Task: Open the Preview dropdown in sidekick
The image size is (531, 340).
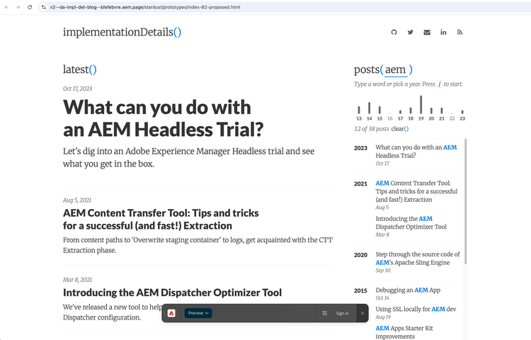Action: click(x=198, y=313)
